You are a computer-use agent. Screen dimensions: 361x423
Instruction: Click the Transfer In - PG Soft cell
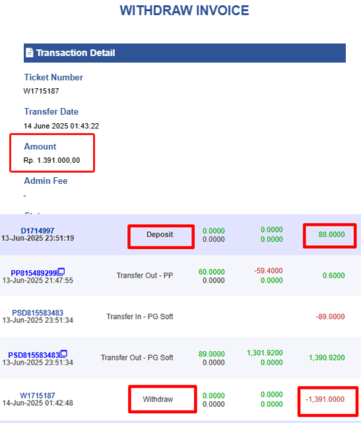coord(140,316)
